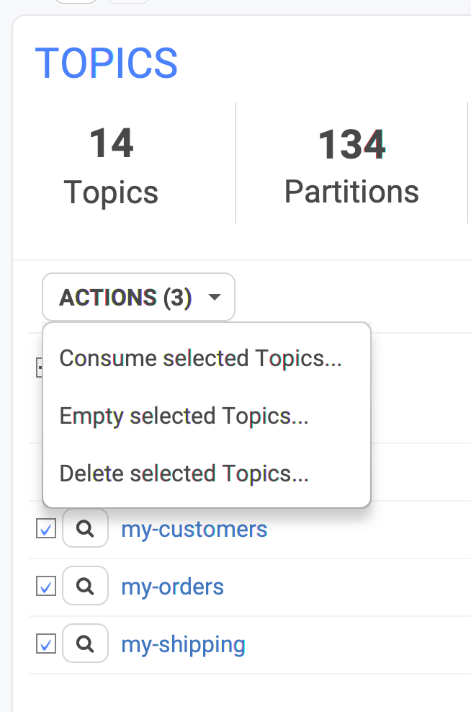The image size is (471, 712).
Task: Uncheck the my-customers topic checkbox
Action: 46,528
